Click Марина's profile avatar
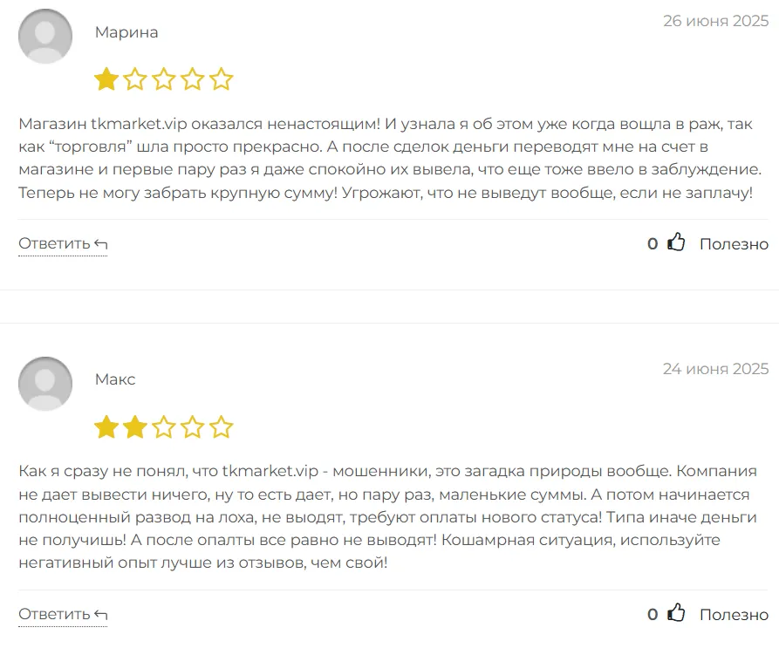 click(45, 36)
